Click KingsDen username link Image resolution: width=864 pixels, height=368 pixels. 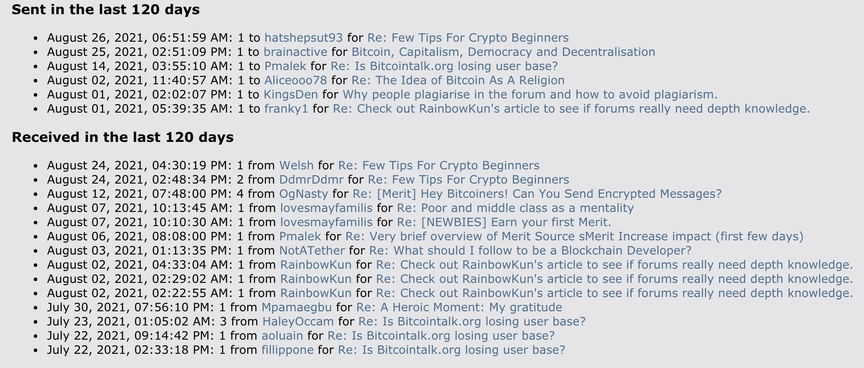291,95
